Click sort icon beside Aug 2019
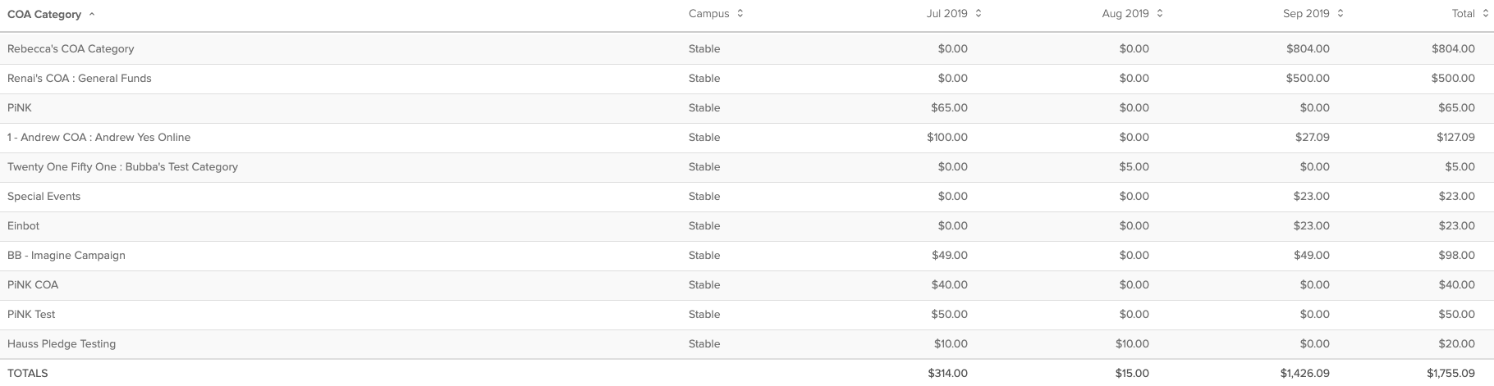Viewport: 1494px width, 386px height. pos(1160,14)
